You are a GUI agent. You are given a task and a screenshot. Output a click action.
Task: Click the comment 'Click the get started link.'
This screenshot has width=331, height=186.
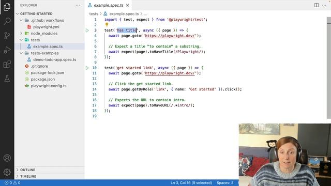coord(141,84)
